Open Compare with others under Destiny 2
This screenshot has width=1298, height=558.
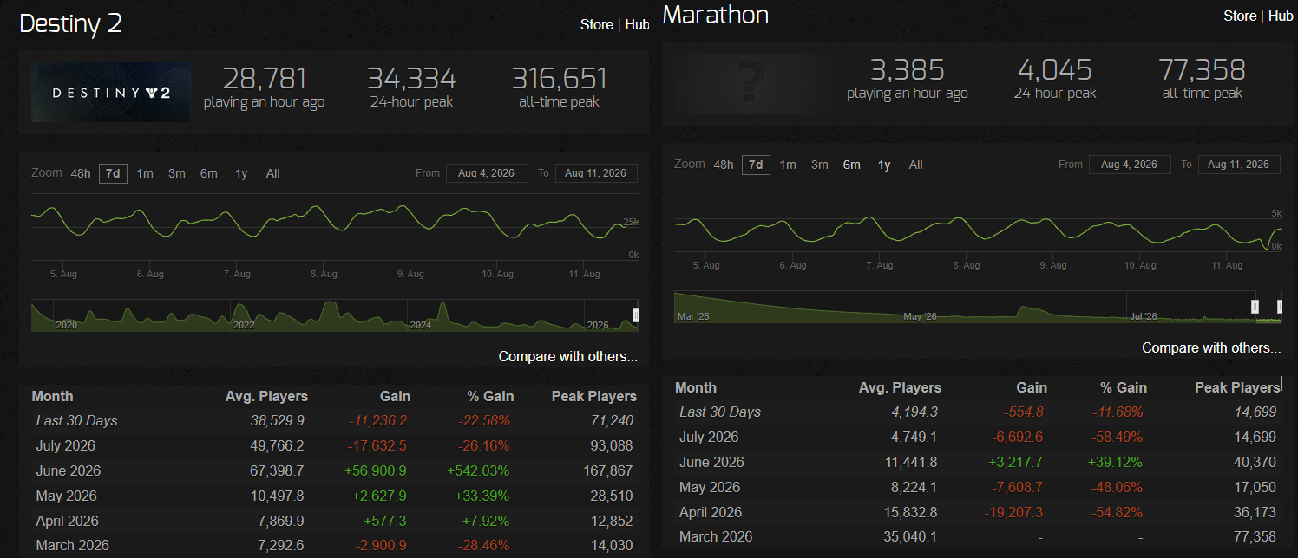point(567,356)
